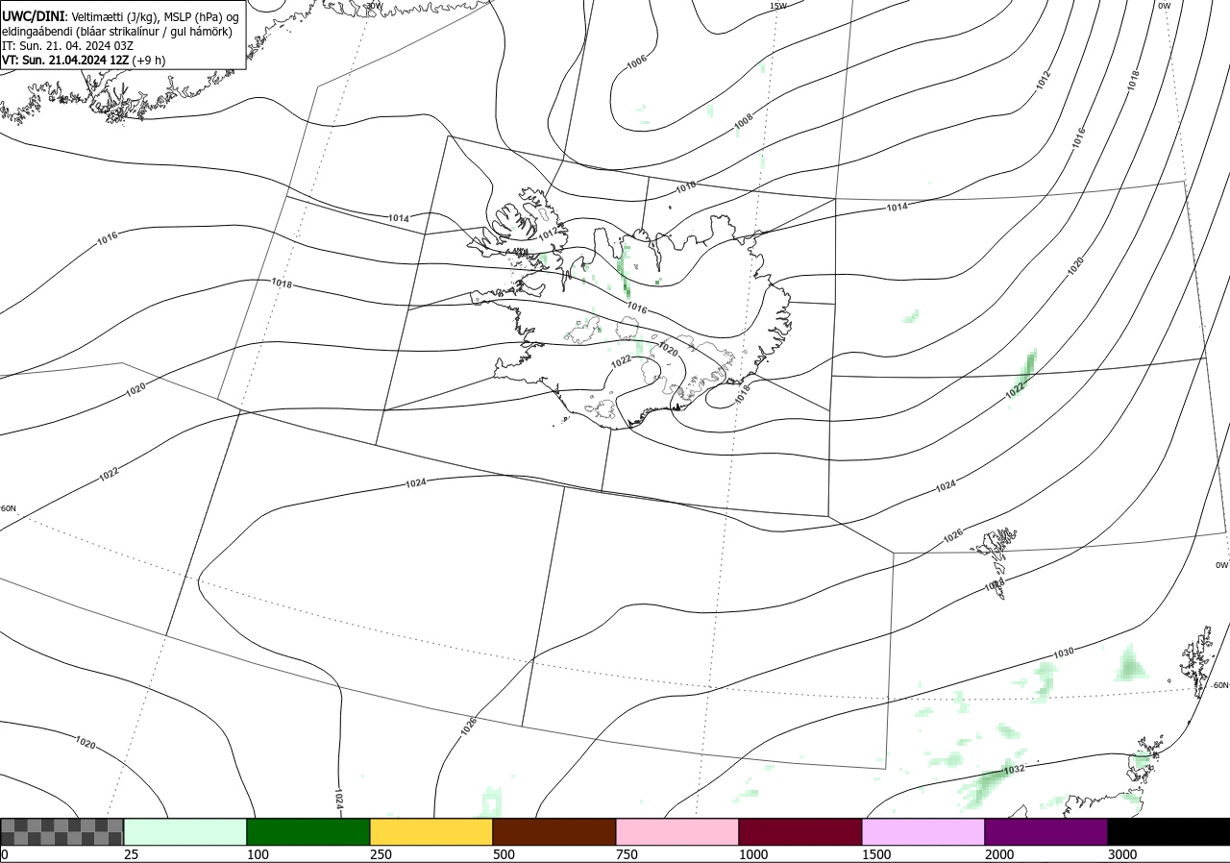The height and width of the screenshot is (863, 1230).
Task: Select the maroon 1000–1500 legend swatch
Action: (800, 831)
